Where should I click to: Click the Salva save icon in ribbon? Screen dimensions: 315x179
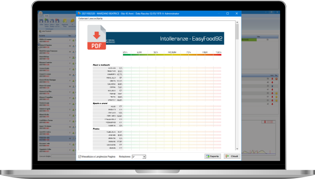[x=41, y=21]
